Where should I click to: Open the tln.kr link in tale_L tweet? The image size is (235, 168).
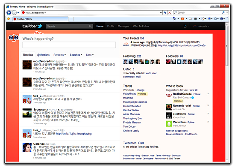click(x=66, y=134)
